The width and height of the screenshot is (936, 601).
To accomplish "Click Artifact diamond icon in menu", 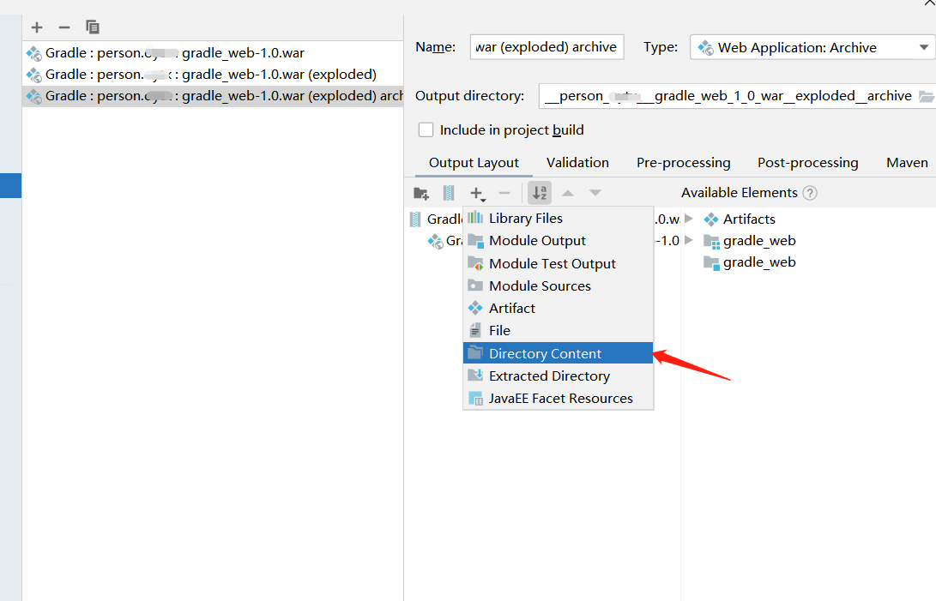I will (x=475, y=308).
